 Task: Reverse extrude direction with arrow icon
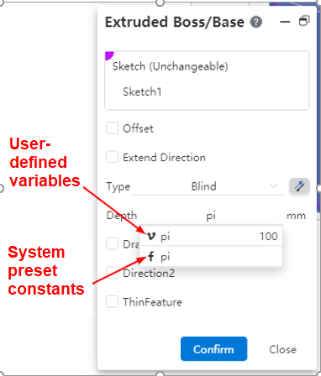pyautogui.click(x=299, y=186)
